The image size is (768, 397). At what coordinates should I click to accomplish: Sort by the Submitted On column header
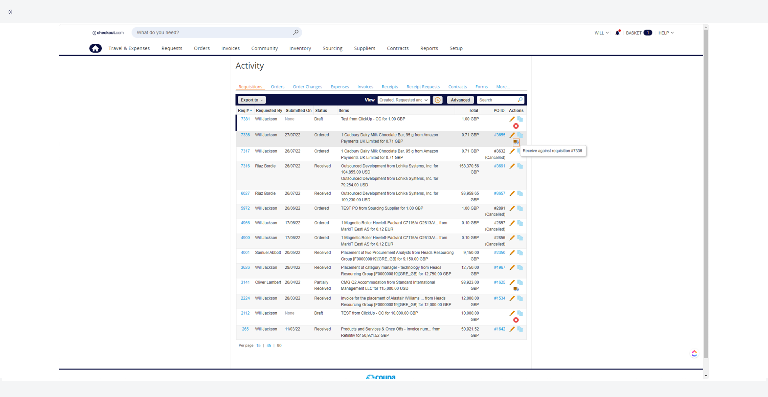point(299,111)
